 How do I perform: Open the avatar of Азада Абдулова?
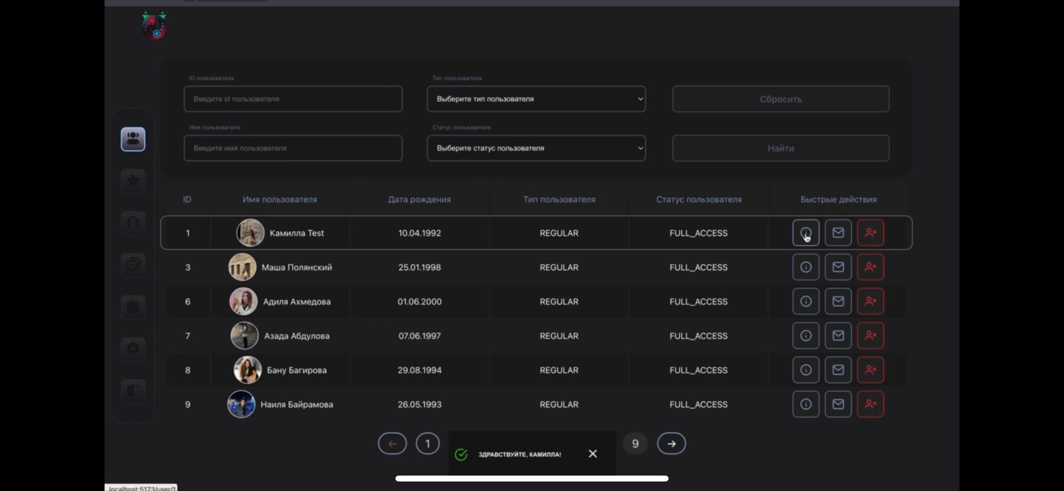[x=244, y=336]
